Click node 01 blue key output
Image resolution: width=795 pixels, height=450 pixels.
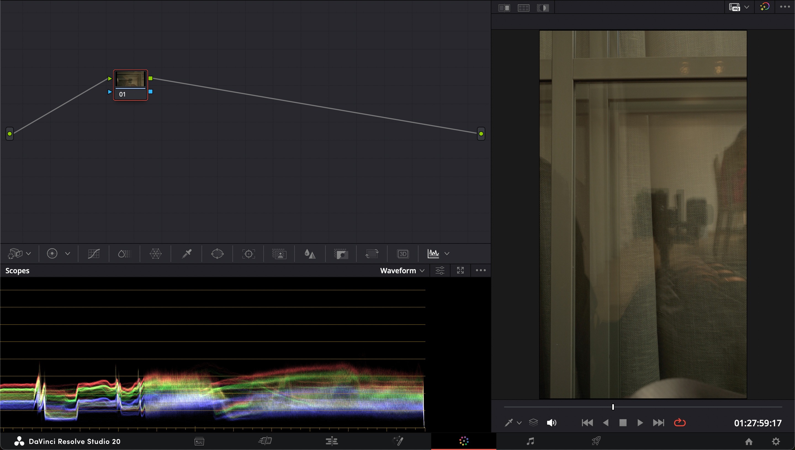(x=150, y=92)
